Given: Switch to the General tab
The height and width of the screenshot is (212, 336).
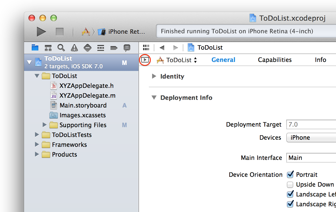Looking at the screenshot, I should pos(223,60).
